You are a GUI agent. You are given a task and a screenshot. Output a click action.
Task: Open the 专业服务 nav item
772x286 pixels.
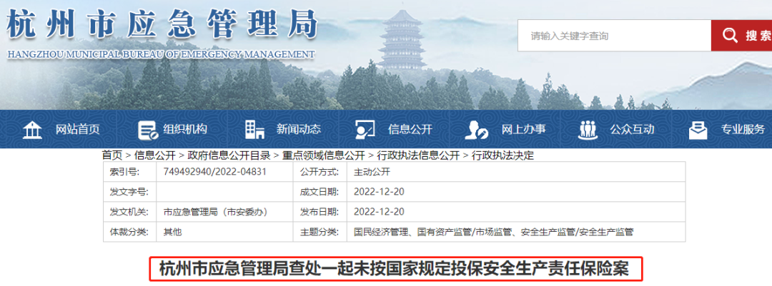coord(743,130)
